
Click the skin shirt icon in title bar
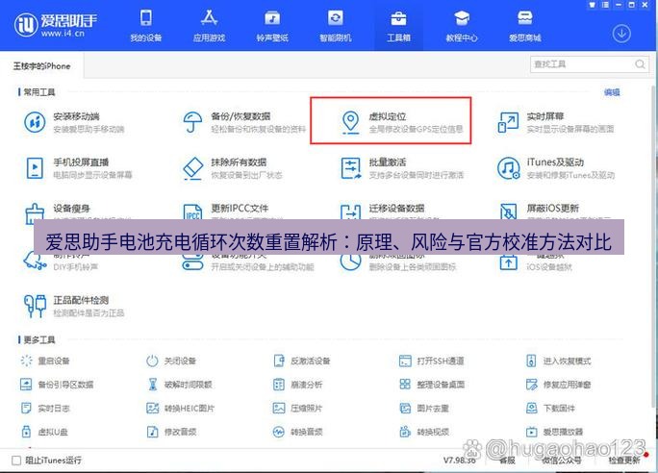point(593,5)
